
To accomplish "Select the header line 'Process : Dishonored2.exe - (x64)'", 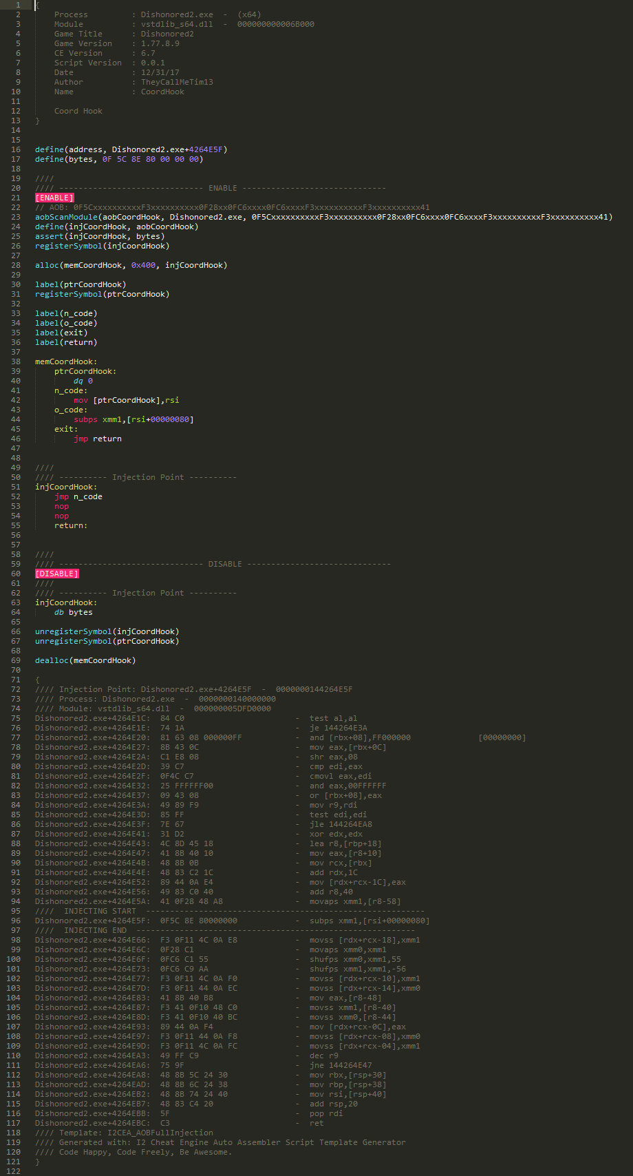I will click(x=158, y=14).
